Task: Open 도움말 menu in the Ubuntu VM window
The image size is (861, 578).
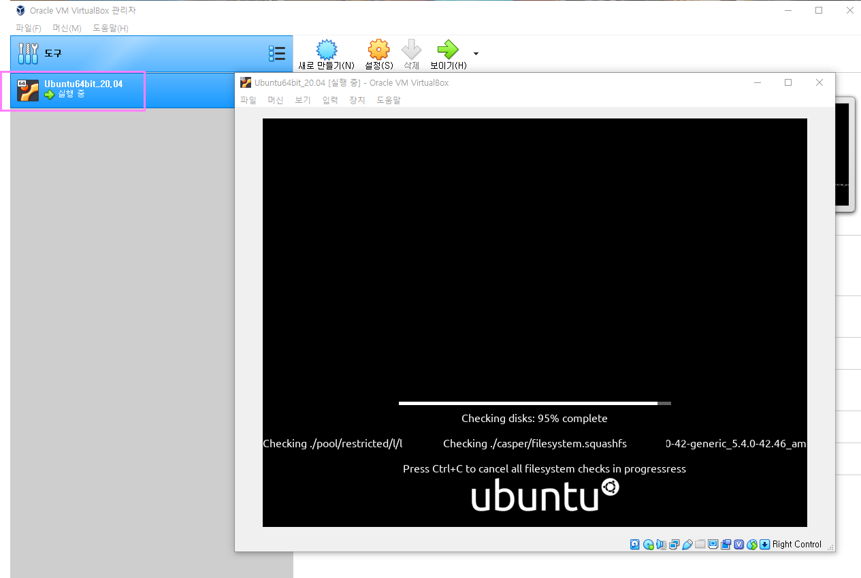Action: pos(389,100)
